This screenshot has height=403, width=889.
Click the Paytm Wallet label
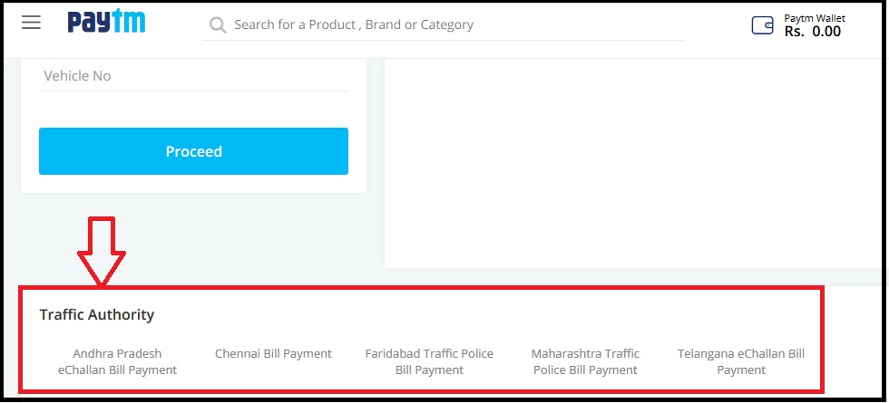point(815,16)
